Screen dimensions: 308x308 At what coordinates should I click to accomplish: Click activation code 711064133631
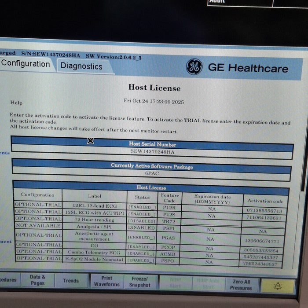tap(264, 218)
